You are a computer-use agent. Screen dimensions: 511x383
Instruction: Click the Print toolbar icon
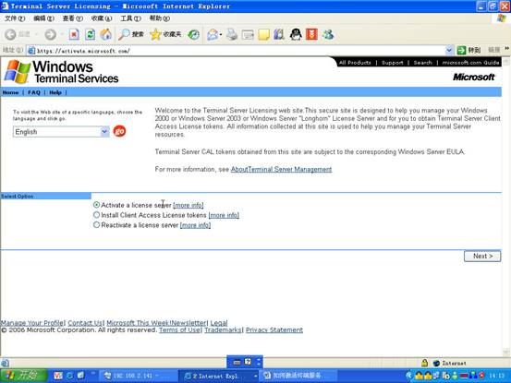click(232, 34)
